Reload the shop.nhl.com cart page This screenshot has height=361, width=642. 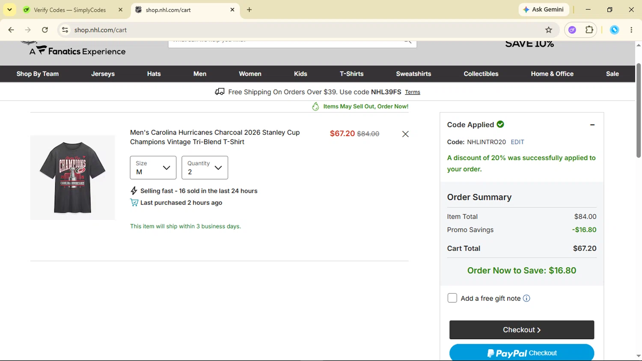(x=45, y=30)
